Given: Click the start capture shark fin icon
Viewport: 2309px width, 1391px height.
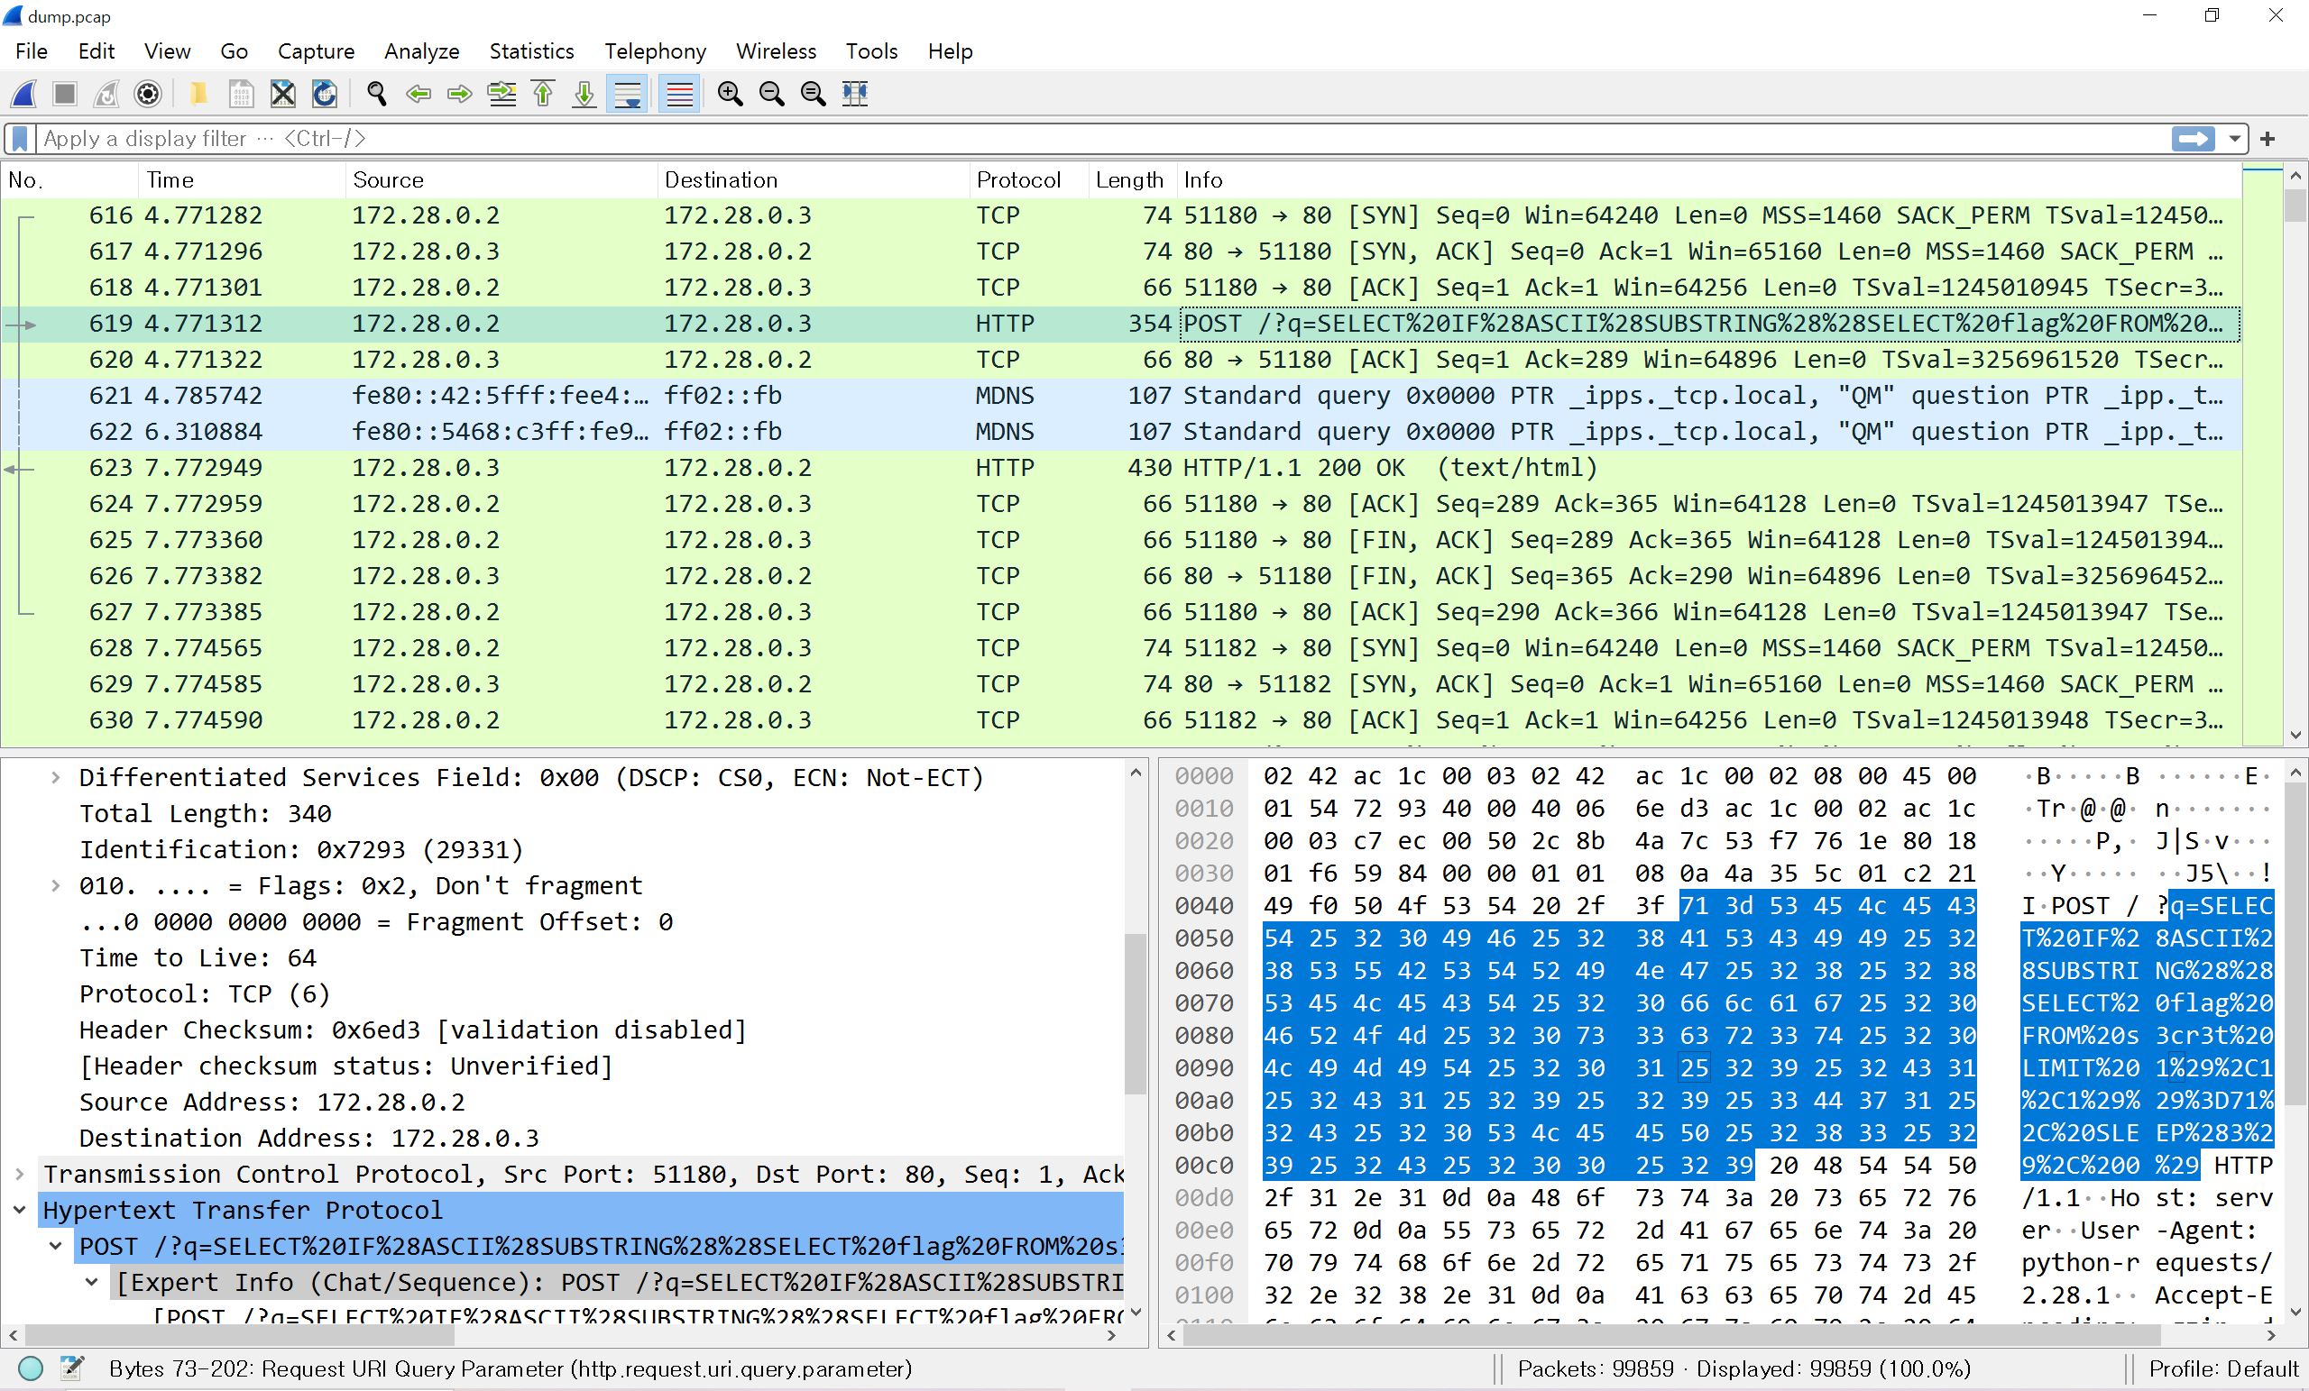Looking at the screenshot, I should click(23, 94).
